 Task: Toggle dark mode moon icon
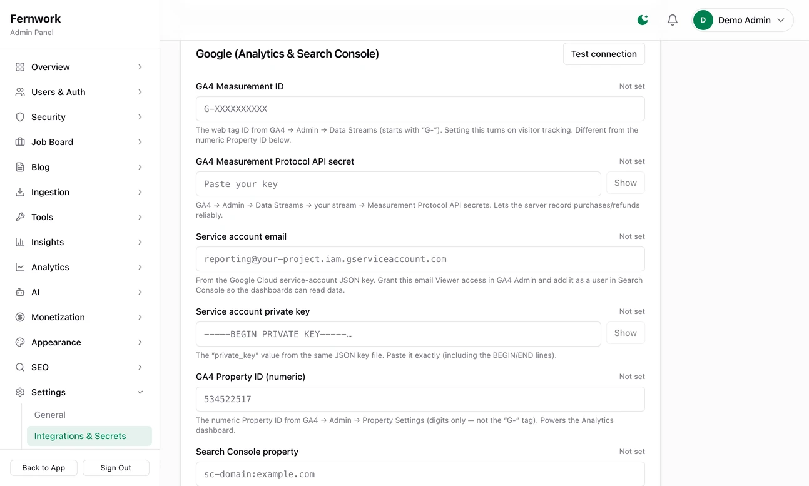[643, 20]
